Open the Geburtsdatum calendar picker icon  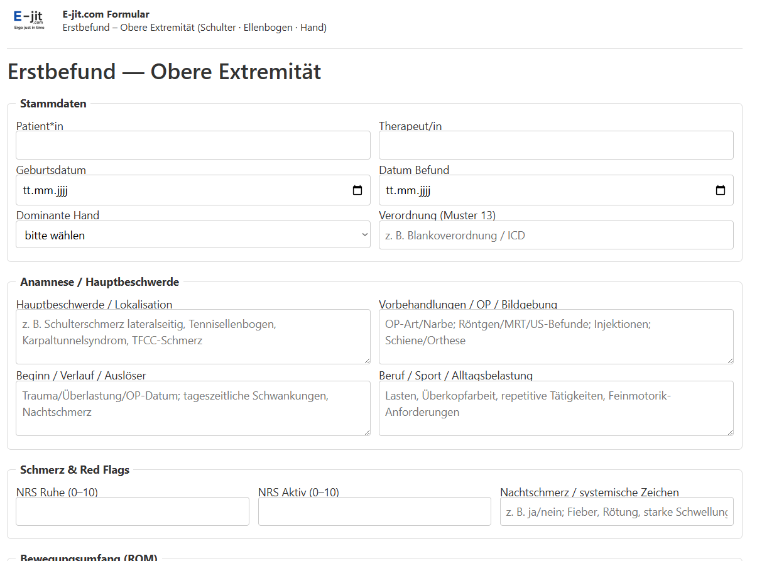coord(357,190)
